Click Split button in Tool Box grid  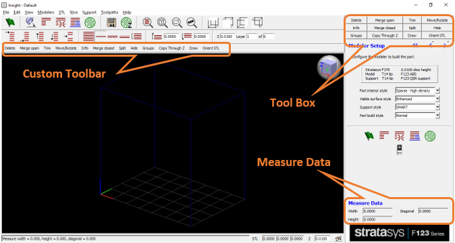[x=412, y=28]
